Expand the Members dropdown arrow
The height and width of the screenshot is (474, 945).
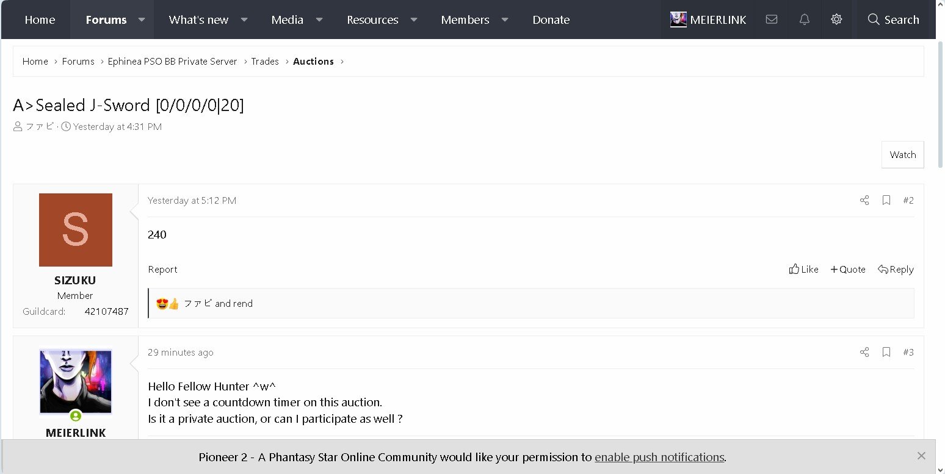pyautogui.click(x=505, y=20)
